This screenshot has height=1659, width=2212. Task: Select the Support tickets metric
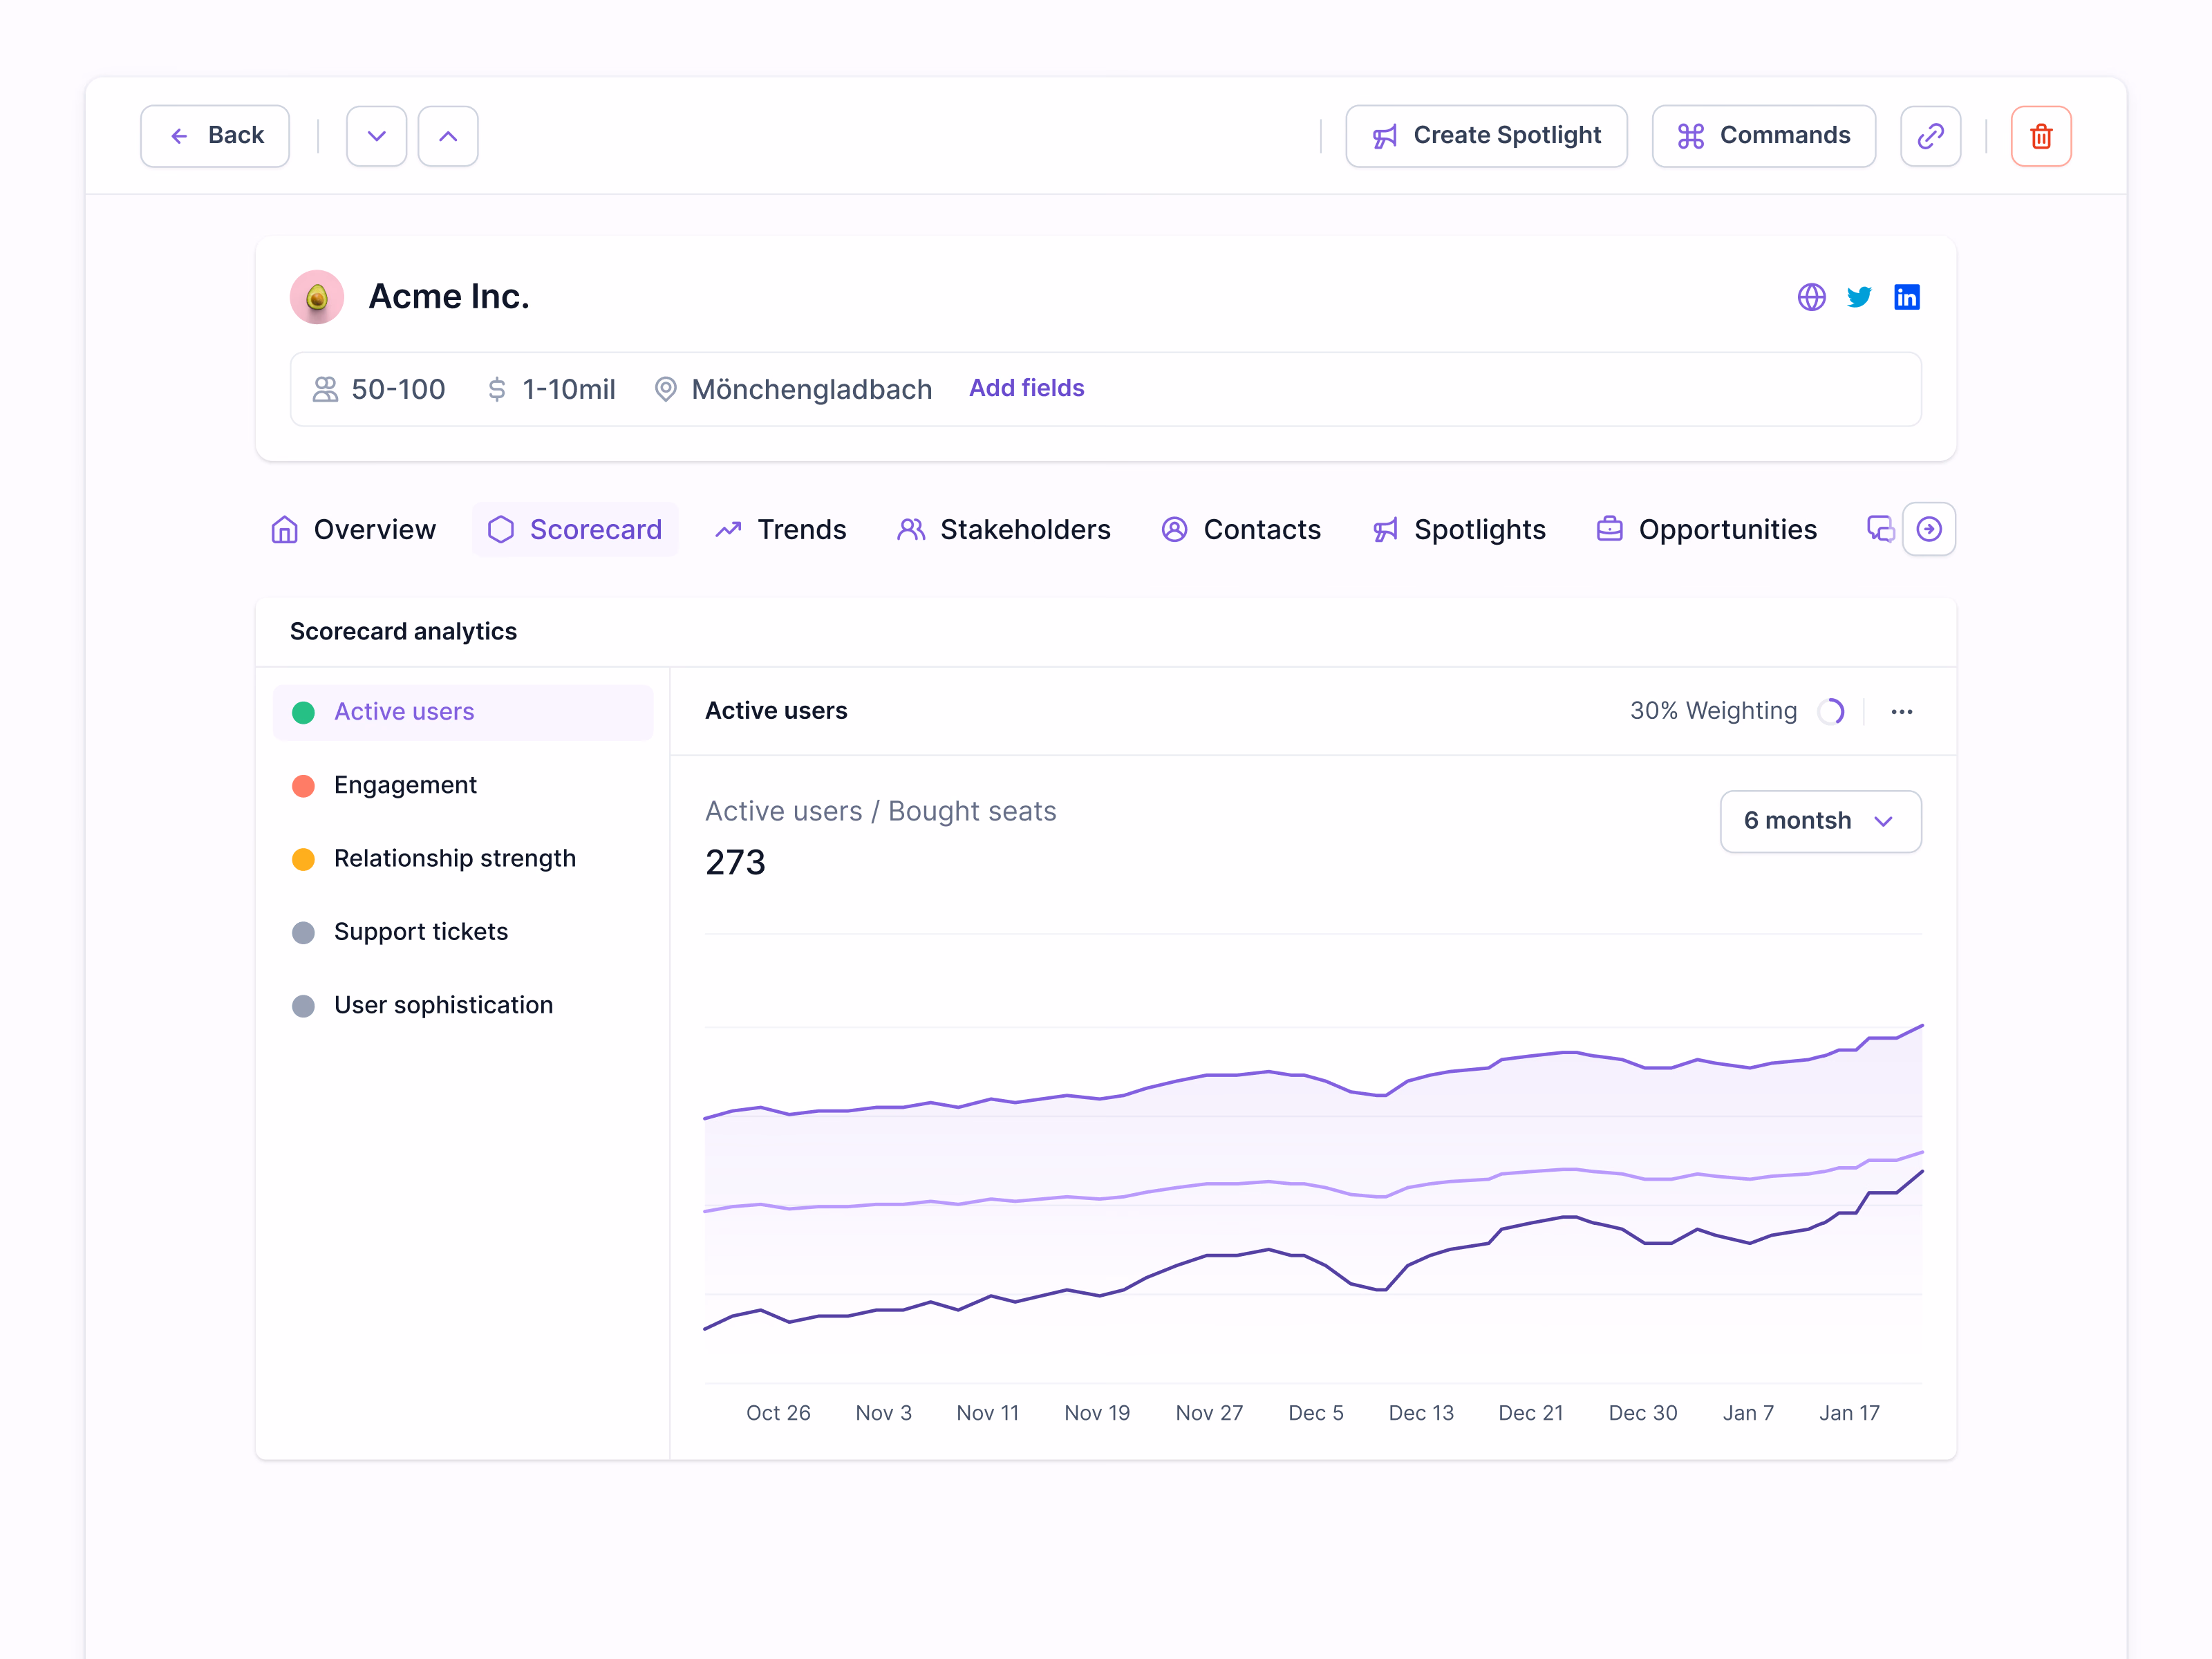(463, 932)
